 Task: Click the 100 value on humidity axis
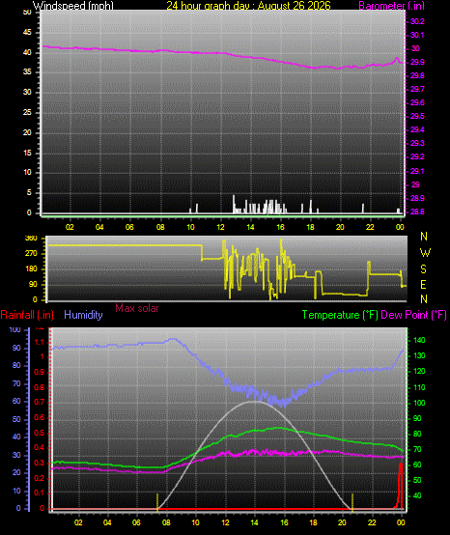tap(14, 329)
